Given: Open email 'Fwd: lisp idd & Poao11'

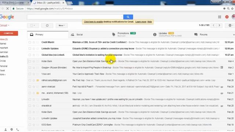Looking at the screenshot, I should tap(83, 87).
